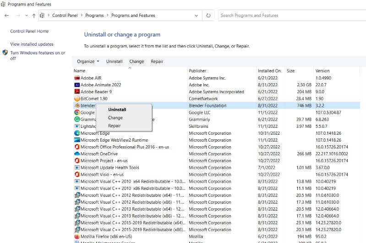This screenshot has height=243, width=366.
Task: Click the blender program icon
Action: [x=77, y=106]
